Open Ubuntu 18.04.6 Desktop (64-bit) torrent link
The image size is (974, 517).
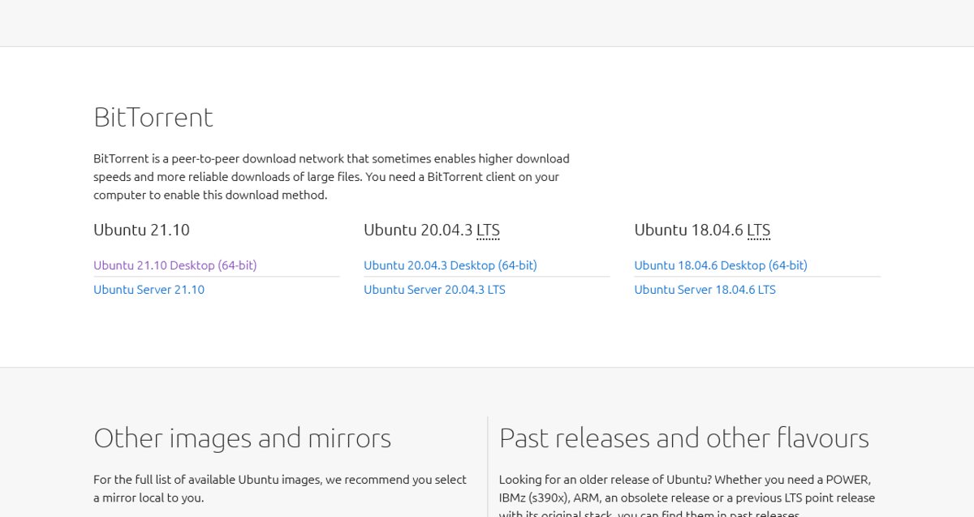pos(721,265)
